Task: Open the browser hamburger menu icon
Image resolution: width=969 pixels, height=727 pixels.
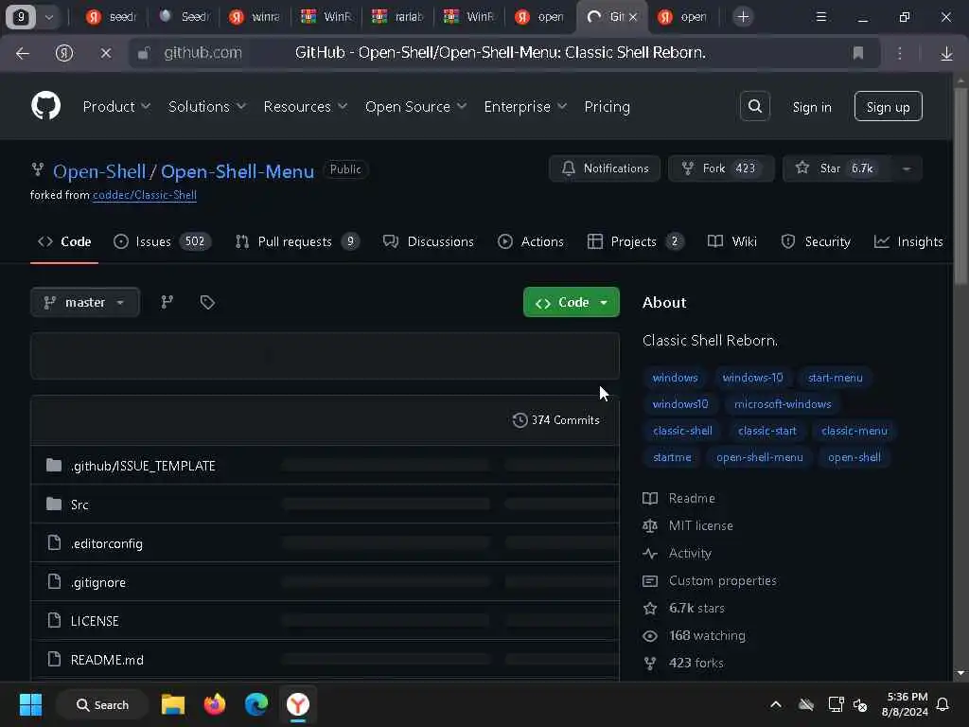Action: coord(820,17)
